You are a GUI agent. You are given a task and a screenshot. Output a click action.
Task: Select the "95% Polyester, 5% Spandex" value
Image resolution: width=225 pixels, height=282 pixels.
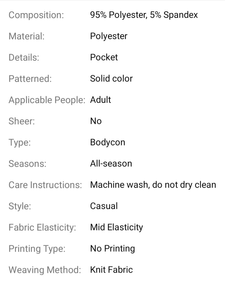coord(144,15)
